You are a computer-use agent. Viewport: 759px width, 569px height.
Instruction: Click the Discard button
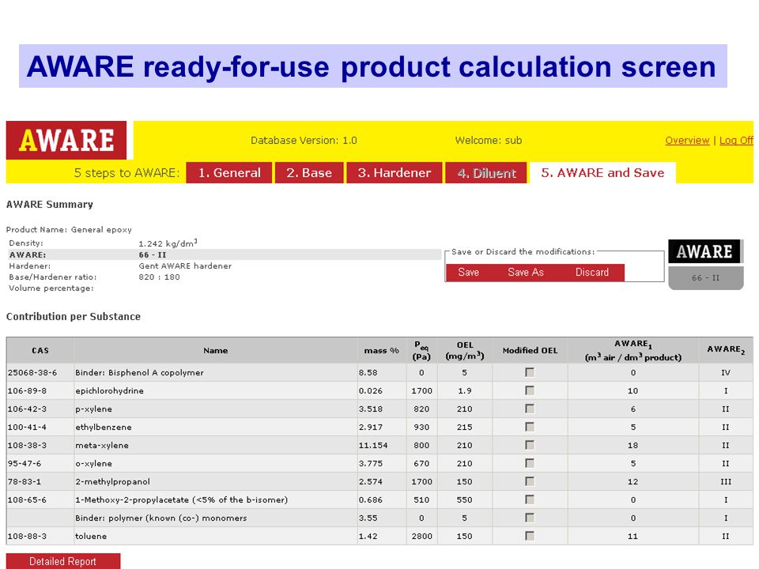[x=592, y=273]
